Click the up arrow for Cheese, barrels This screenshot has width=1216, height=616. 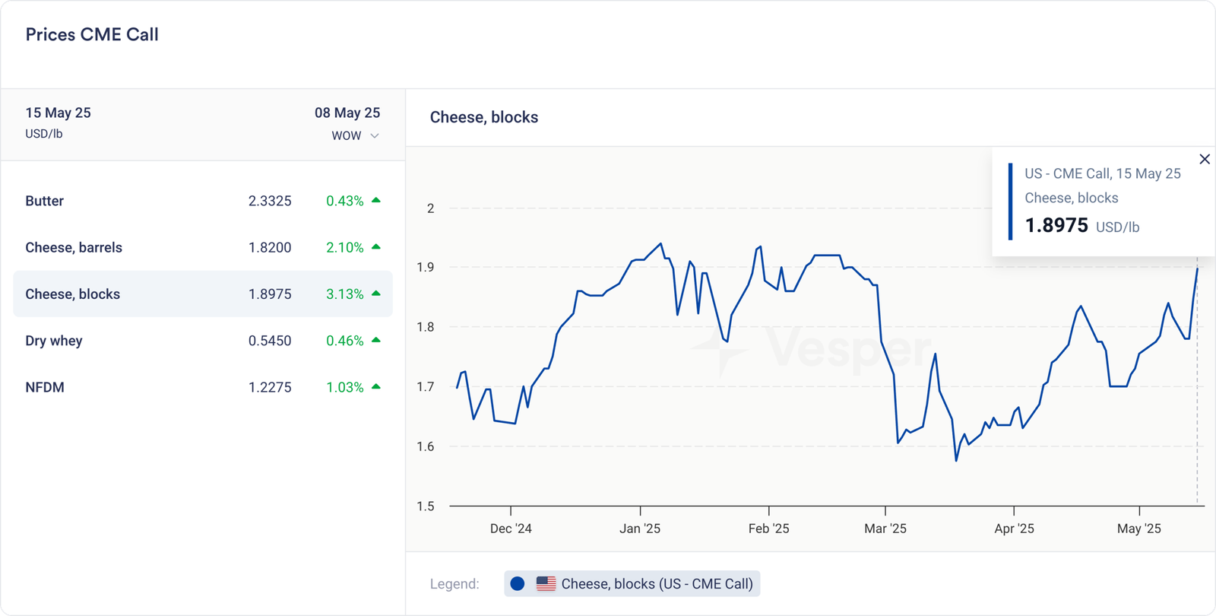[x=376, y=247]
